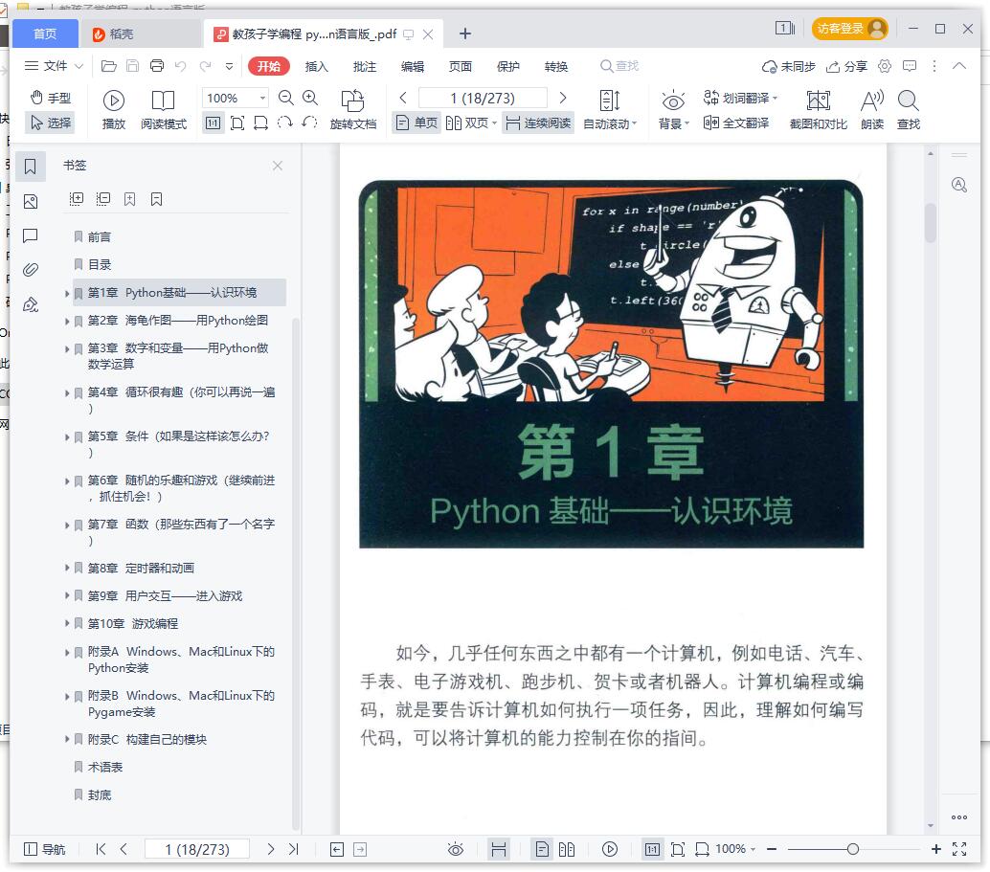990x872 pixels.
Task: Open the 文件 menu
Action: click(54, 66)
